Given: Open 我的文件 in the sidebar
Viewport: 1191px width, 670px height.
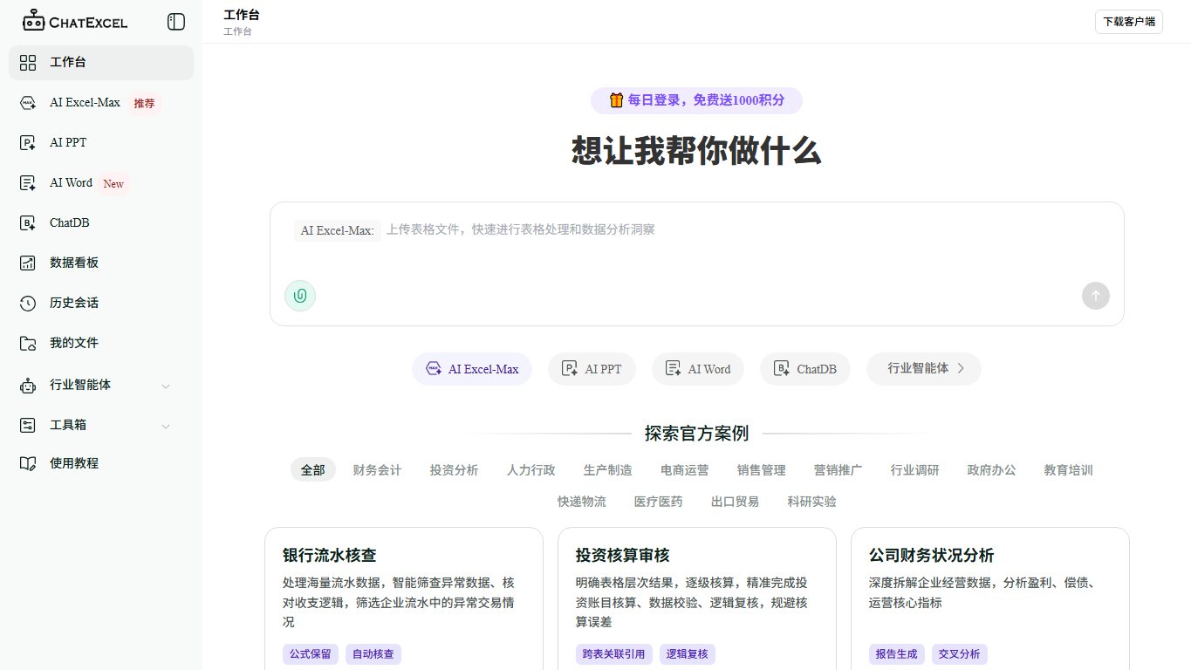Looking at the screenshot, I should pos(101,343).
